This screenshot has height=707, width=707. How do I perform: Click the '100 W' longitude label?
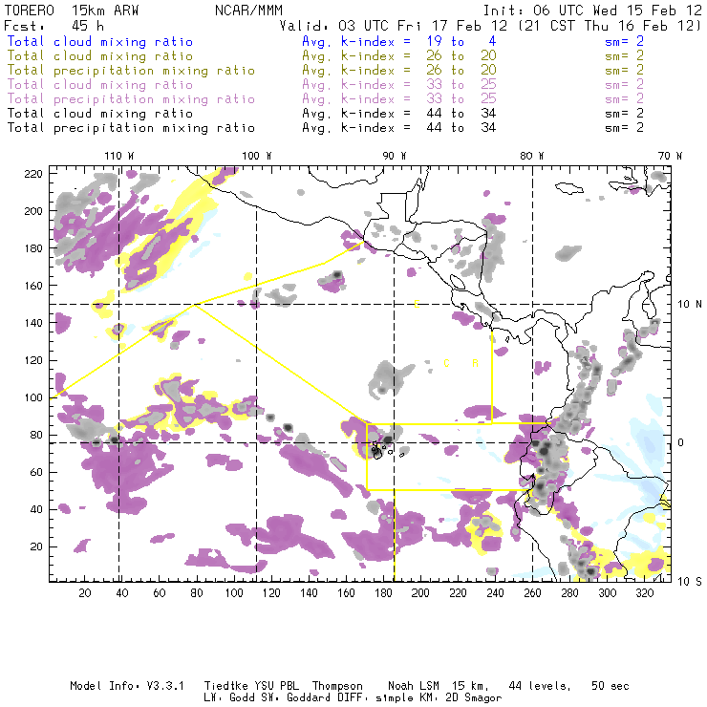click(257, 156)
